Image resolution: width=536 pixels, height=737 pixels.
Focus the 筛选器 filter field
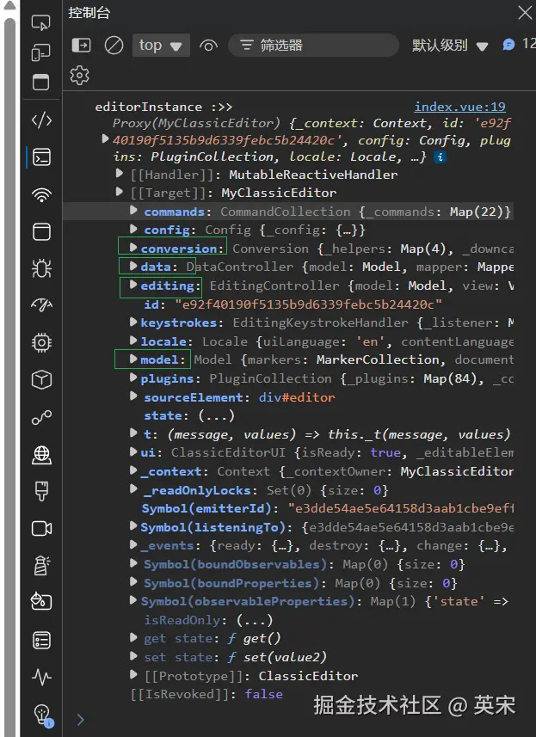[314, 45]
